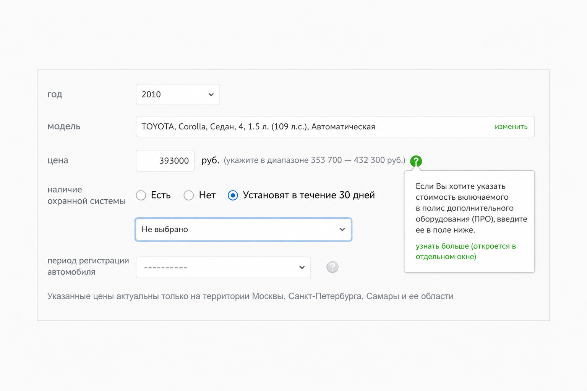Click the 'руб.' unit after the price field
This screenshot has height=391, width=587.
(x=210, y=160)
